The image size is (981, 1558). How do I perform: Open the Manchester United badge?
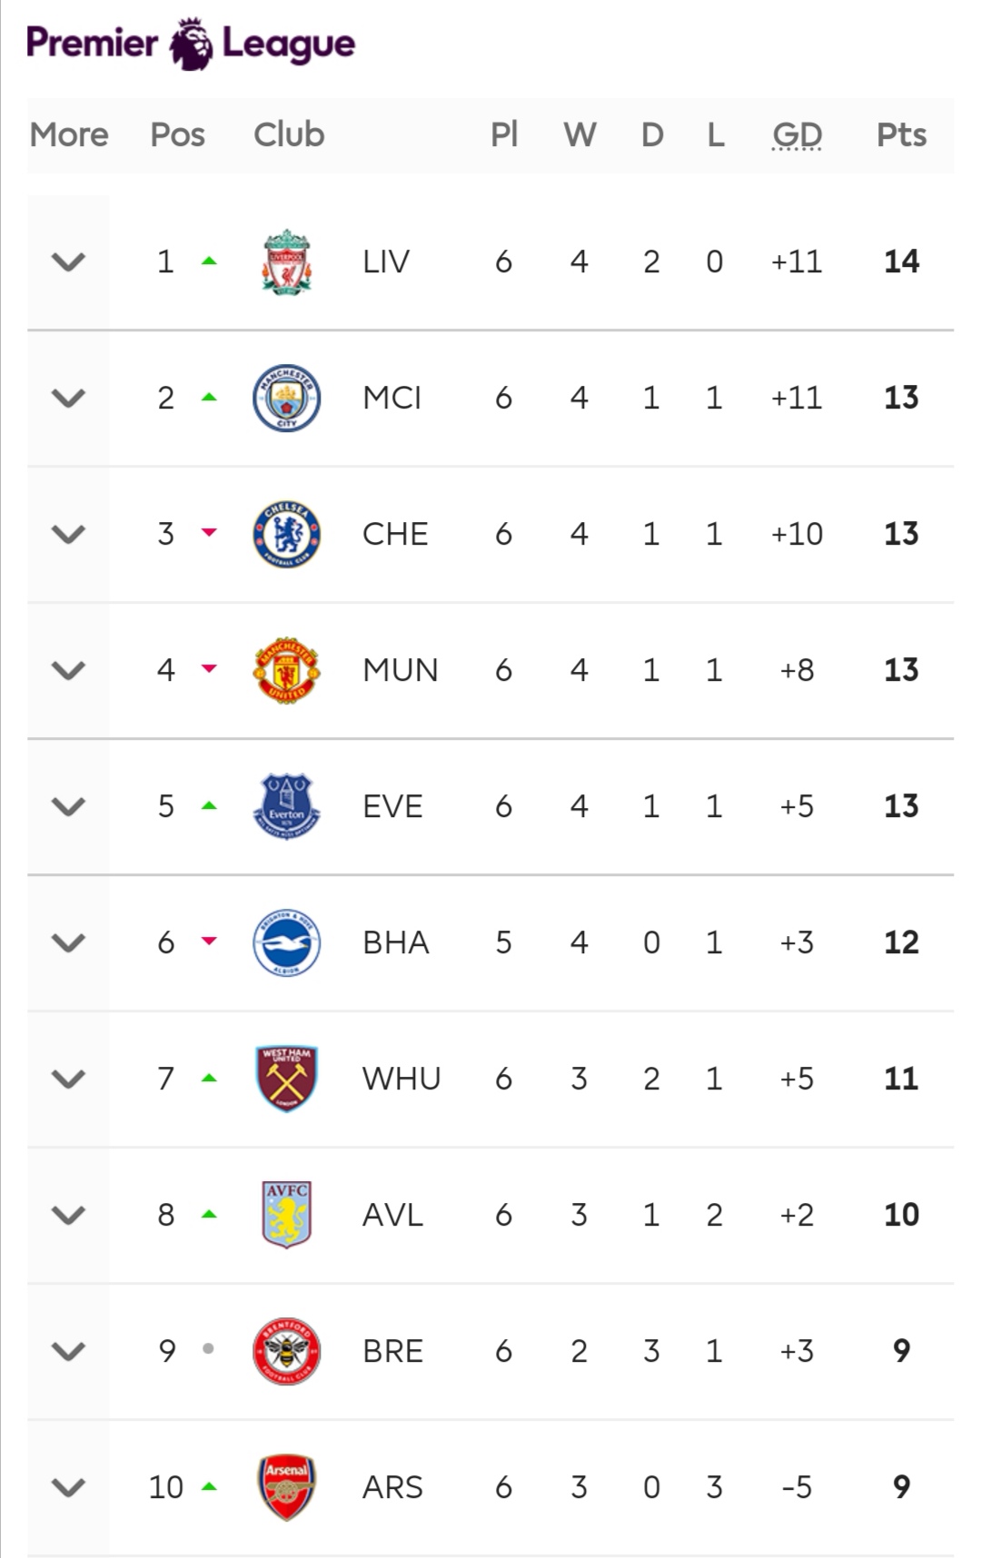(286, 670)
